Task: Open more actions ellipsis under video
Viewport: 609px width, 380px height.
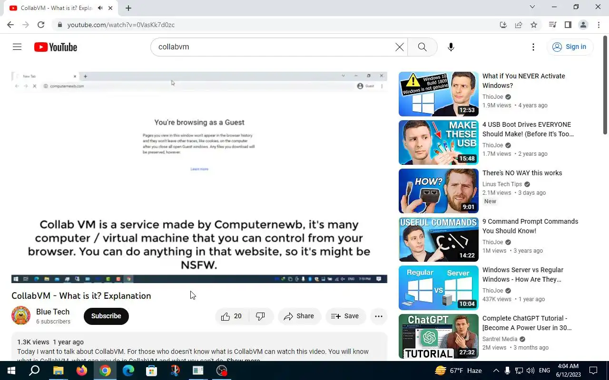Action: [x=379, y=316]
